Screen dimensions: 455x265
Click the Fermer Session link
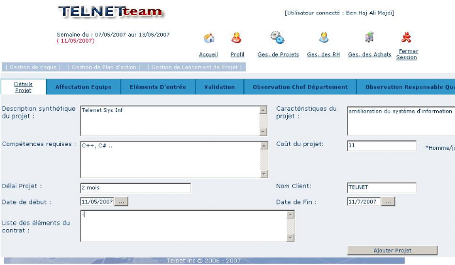coord(407,54)
